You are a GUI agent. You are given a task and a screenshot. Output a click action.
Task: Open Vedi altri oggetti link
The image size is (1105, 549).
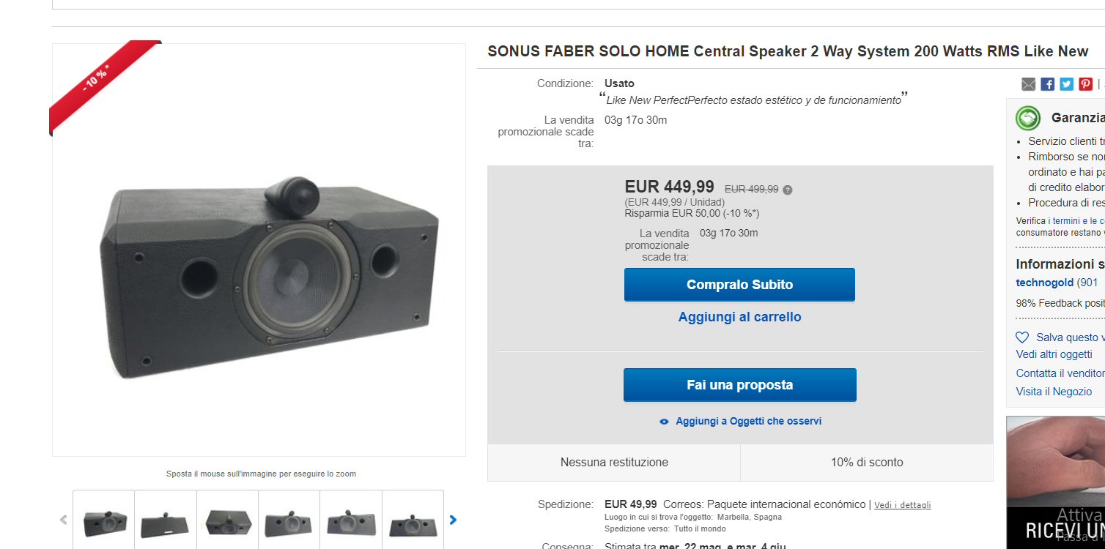click(x=1054, y=354)
